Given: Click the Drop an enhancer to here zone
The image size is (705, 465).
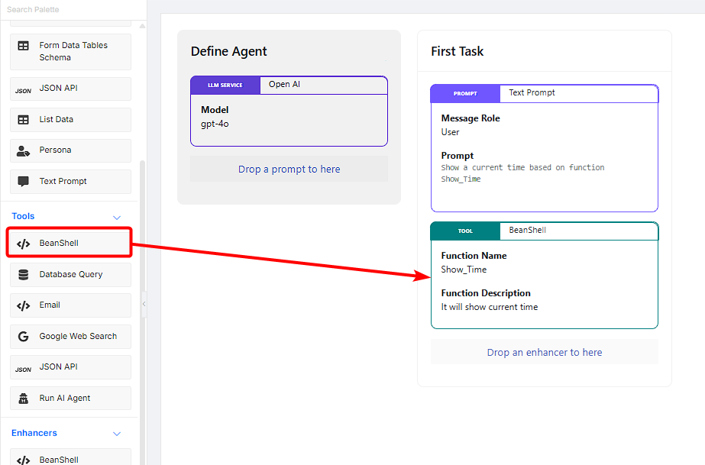Looking at the screenshot, I should tap(545, 352).
